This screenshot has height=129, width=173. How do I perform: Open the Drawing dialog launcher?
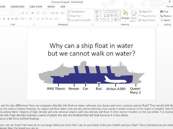coord(157,25)
